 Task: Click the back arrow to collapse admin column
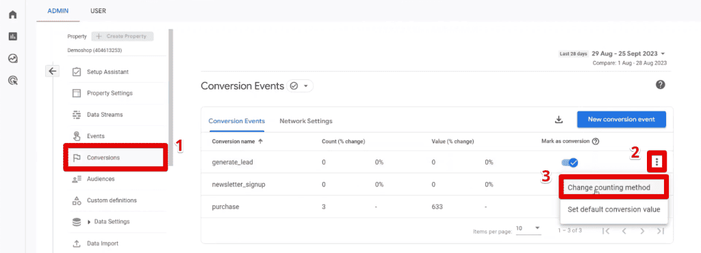[x=52, y=71]
